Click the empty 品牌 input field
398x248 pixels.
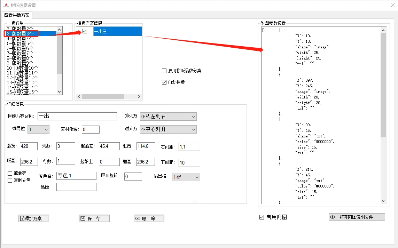(76, 187)
